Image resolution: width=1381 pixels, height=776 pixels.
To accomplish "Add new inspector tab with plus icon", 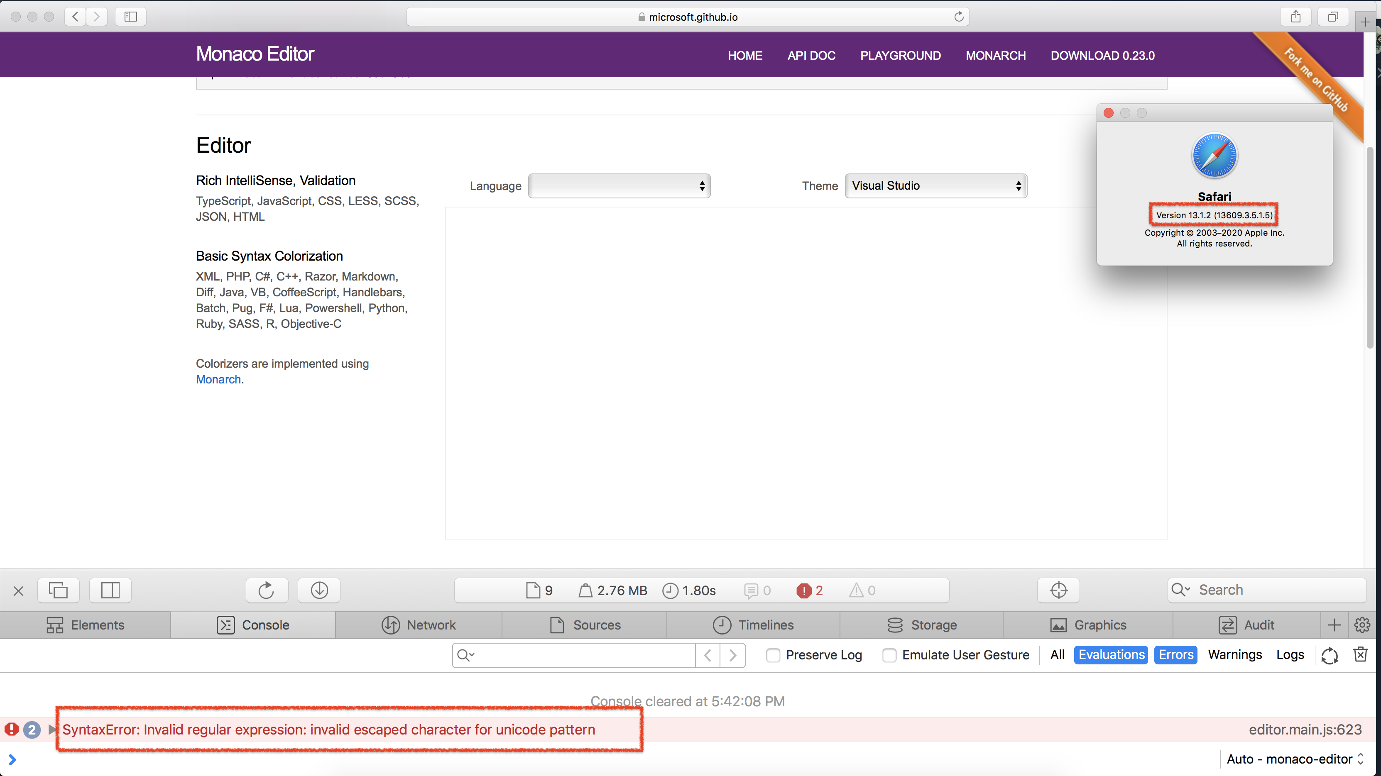I will tap(1334, 625).
